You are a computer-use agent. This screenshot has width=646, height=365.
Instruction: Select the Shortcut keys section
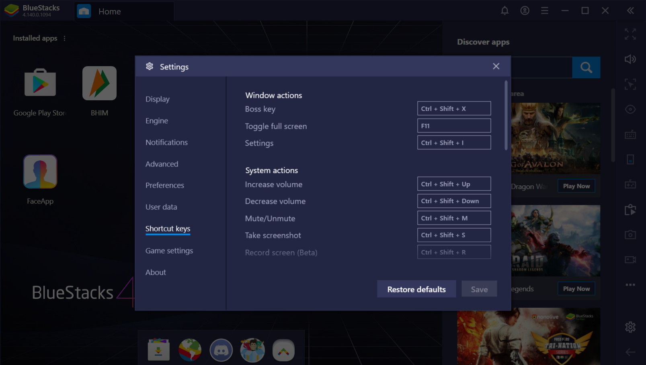pyautogui.click(x=168, y=229)
